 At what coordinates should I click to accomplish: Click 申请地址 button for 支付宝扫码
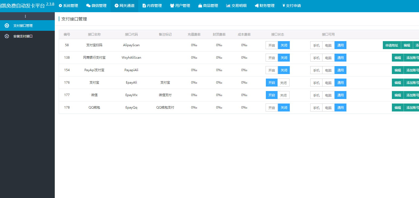click(392, 45)
